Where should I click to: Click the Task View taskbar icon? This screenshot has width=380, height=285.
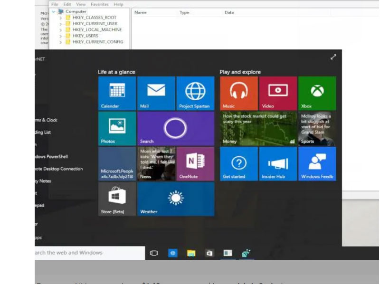coord(154,253)
